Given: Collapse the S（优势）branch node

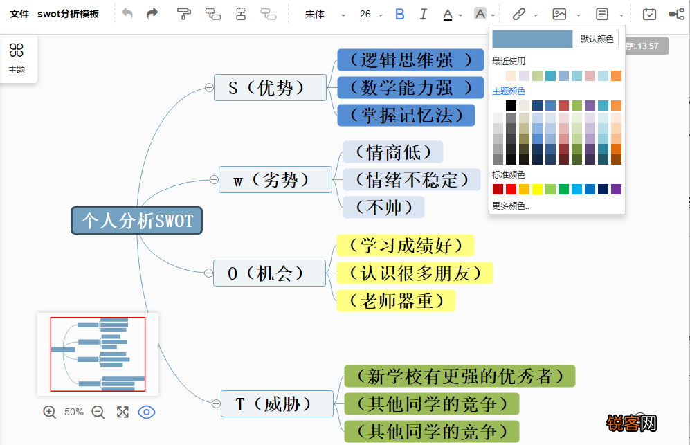Looking at the screenshot, I should click(x=209, y=88).
